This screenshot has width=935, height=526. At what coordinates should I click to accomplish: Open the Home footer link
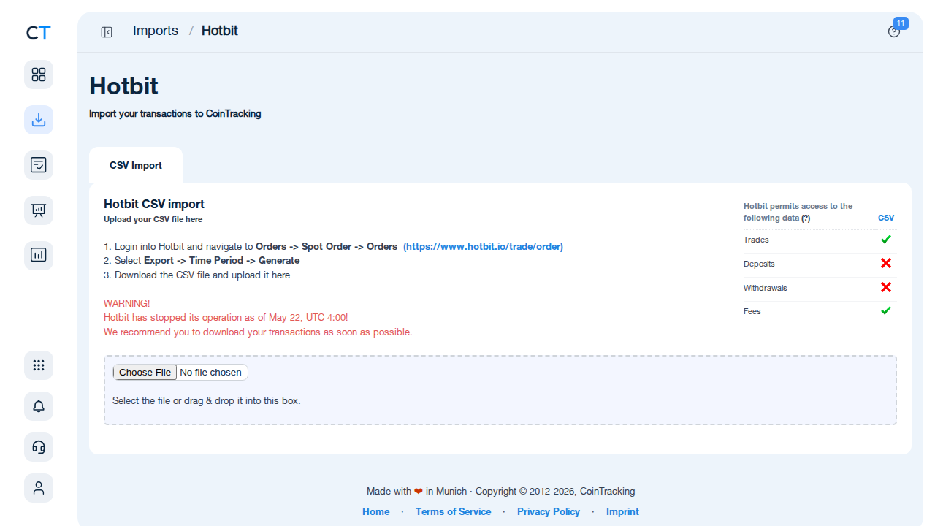point(376,512)
